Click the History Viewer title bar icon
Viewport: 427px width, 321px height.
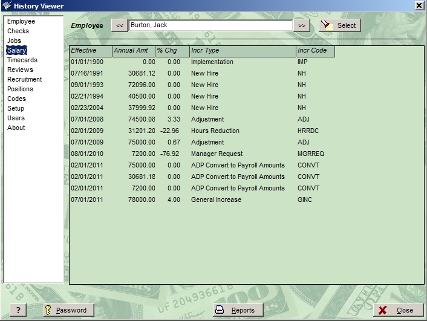(7, 5)
